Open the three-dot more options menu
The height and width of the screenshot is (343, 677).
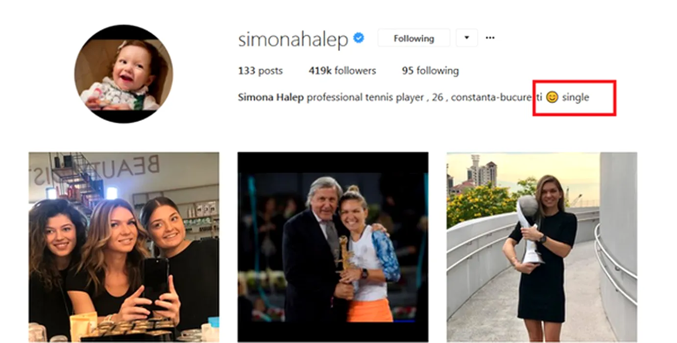[490, 38]
